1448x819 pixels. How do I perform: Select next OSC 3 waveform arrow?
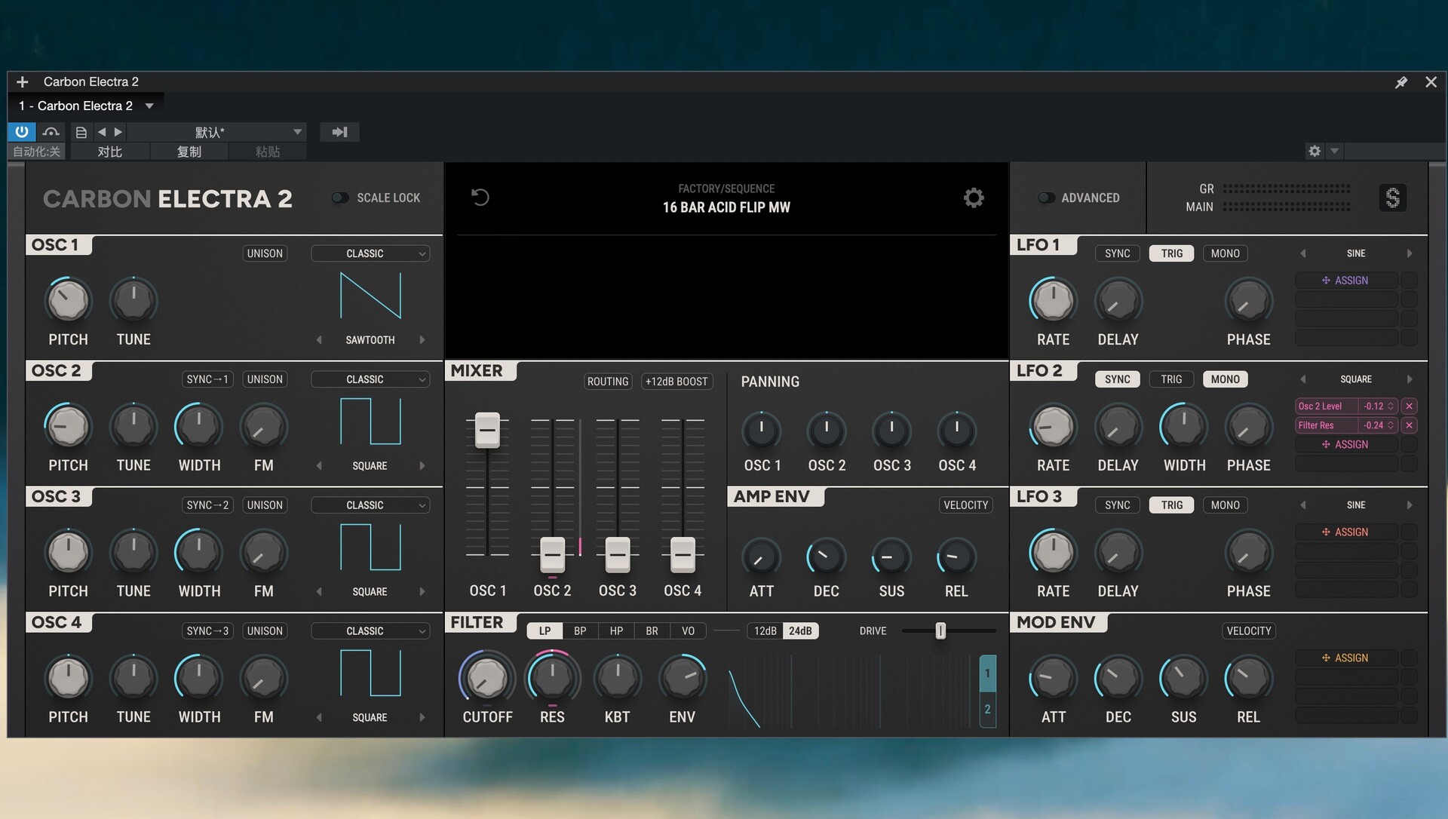pyautogui.click(x=422, y=592)
